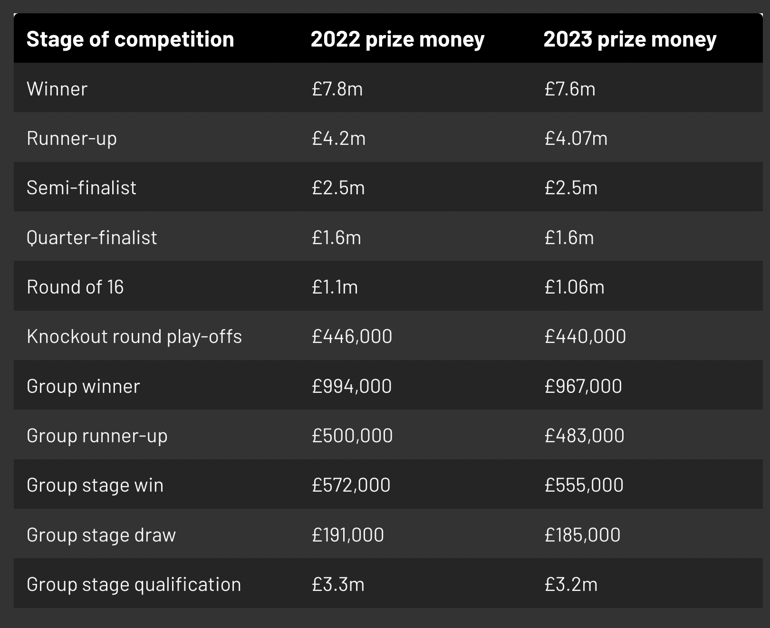Click the 'Stage of competition' column header
This screenshot has height=628, width=770.
130,39
